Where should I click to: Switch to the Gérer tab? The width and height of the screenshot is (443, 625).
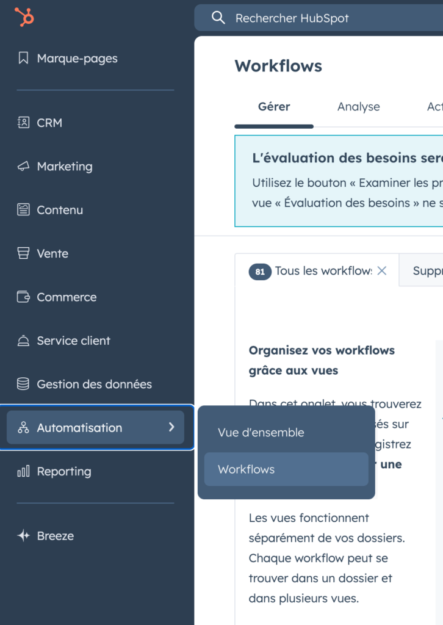tap(274, 107)
